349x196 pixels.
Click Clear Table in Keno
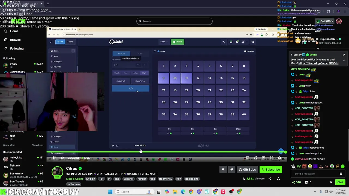[x=140, y=81]
